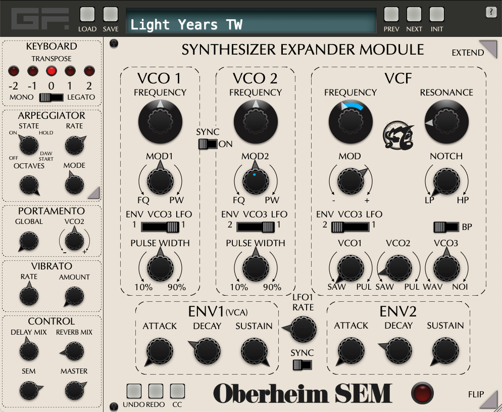Select transpose -1 LED

pos(33,71)
